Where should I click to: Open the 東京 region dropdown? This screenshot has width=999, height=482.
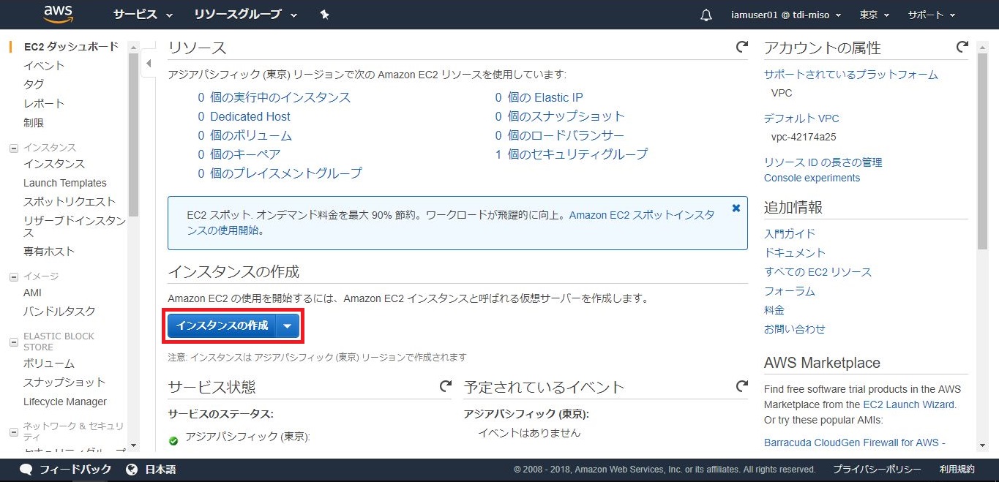tap(874, 15)
